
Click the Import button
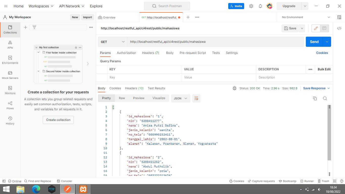(x=87, y=17)
